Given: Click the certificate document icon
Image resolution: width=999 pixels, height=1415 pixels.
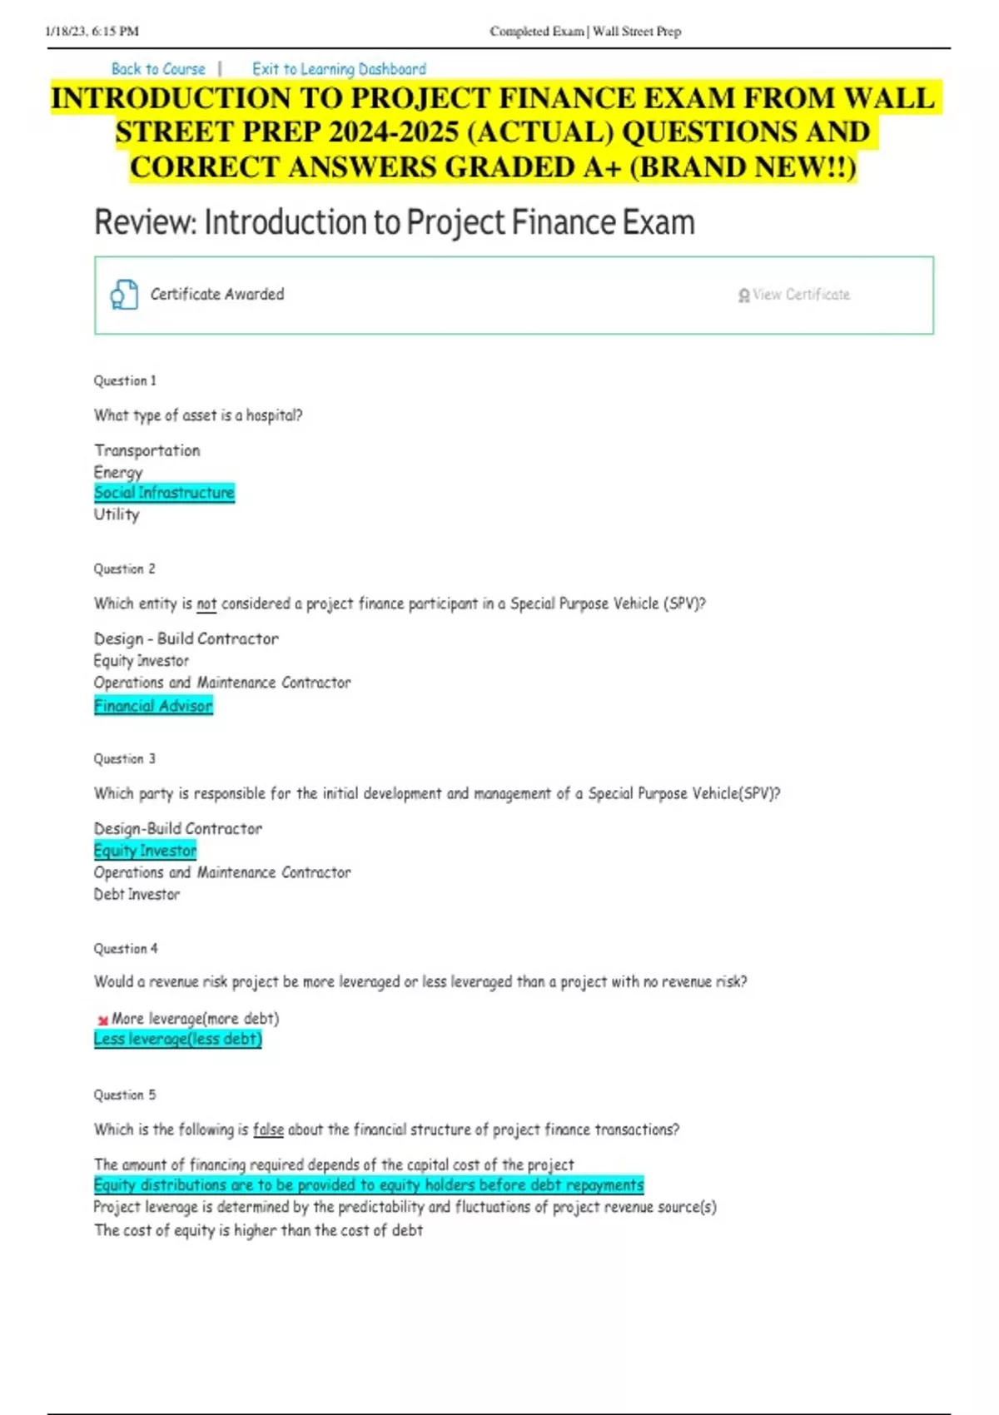Looking at the screenshot, I should [124, 295].
